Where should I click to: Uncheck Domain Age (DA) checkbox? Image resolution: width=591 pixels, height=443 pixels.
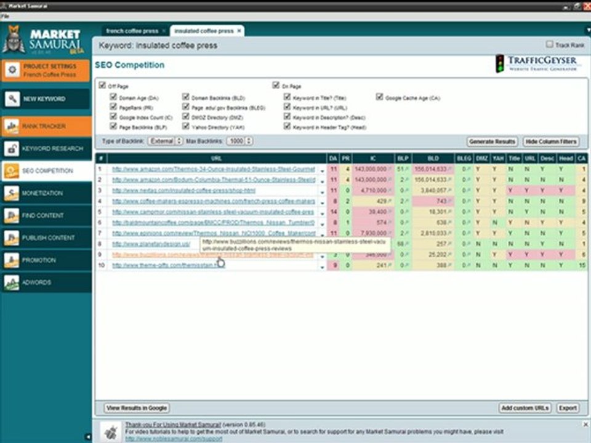pyautogui.click(x=113, y=97)
